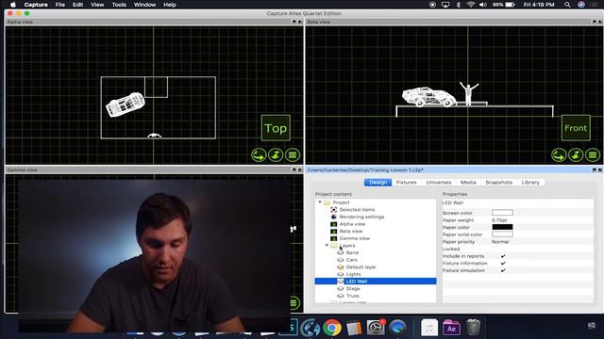The image size is (604, 339).
Task: Open the Beta view round menu icon
Action: click(x=593, y=154)
